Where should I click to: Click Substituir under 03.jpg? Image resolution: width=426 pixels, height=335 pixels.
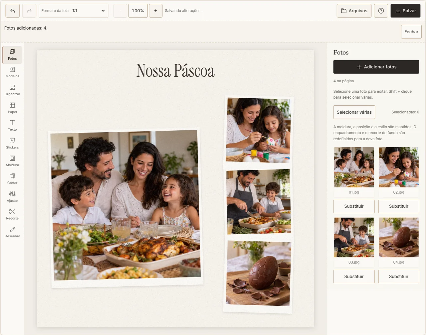[x=354, y=276]
